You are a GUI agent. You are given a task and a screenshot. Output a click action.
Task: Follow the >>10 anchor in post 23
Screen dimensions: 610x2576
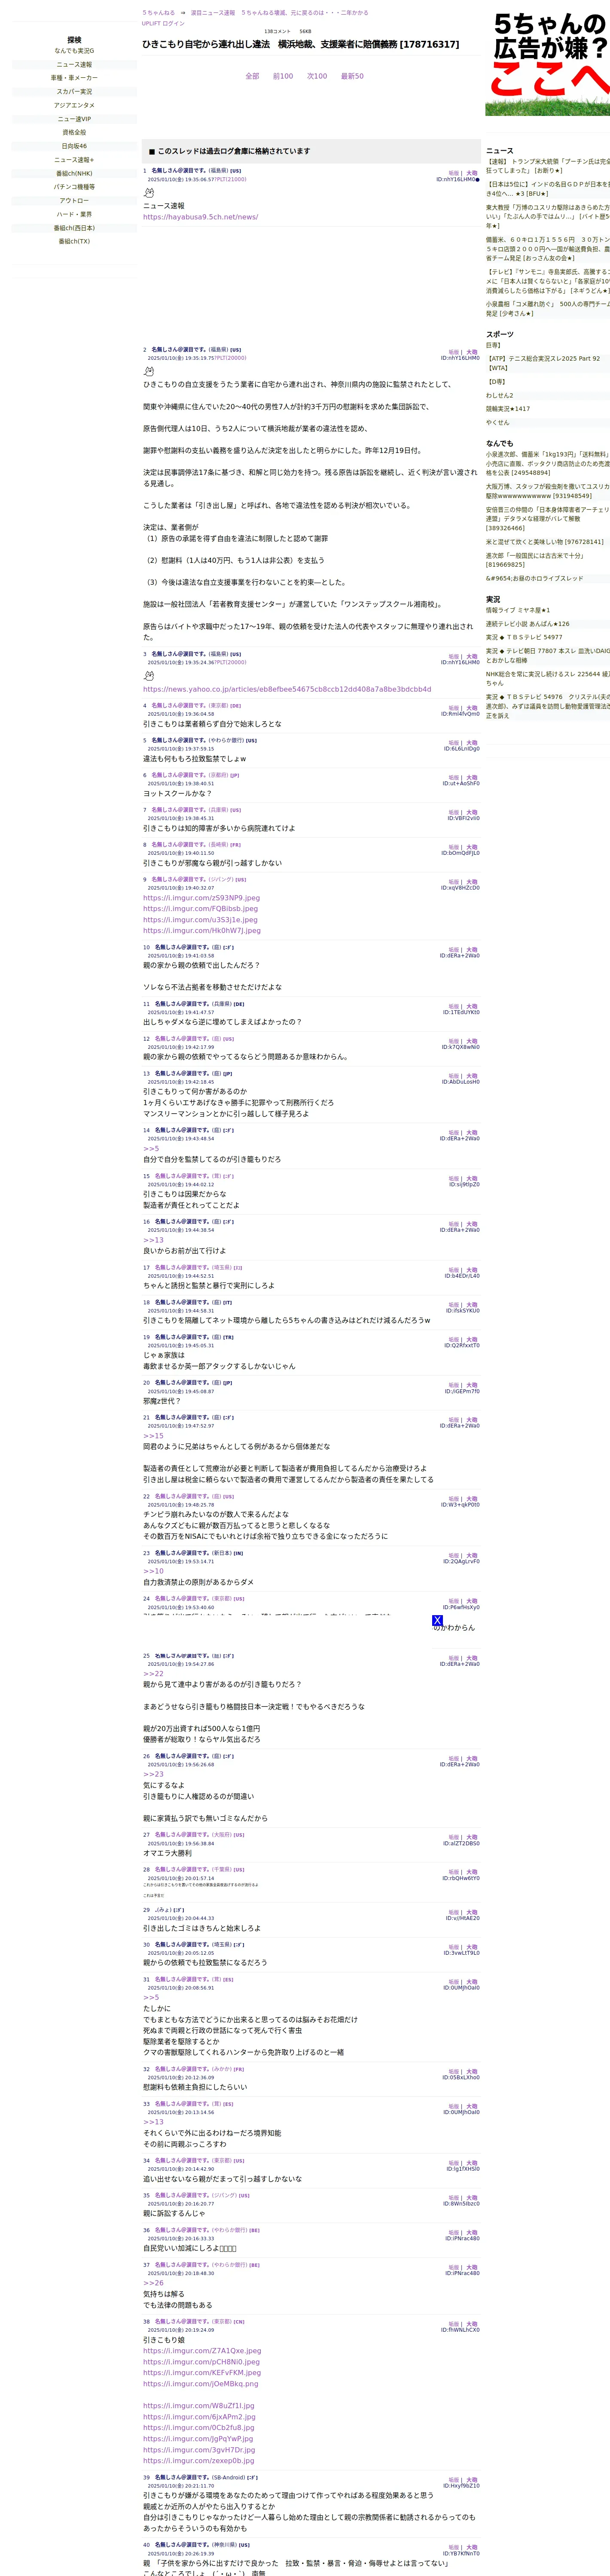tap(153, 1571)
